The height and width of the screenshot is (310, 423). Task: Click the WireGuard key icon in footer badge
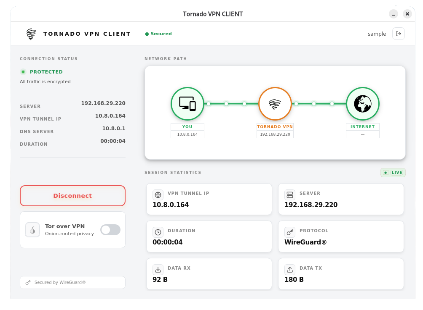pyautogui.click(x=28, y=282)
